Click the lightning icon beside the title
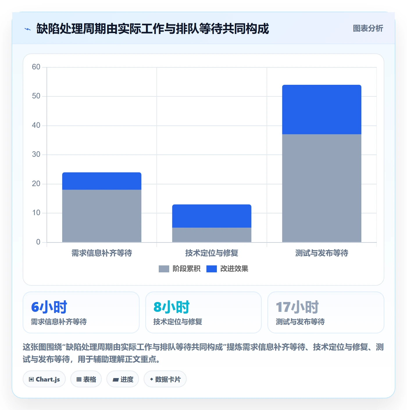407x410 pixels. click(x=28, y=29)
